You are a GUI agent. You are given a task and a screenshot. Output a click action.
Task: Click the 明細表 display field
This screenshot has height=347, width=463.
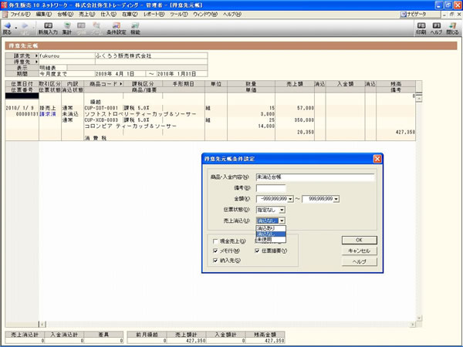[52, 68]
